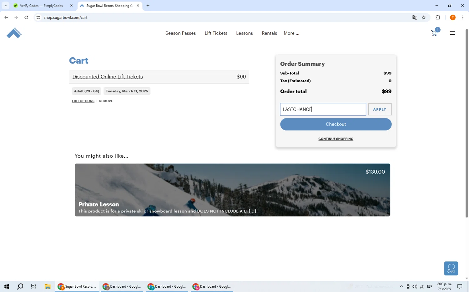The width and height of the screenshot is (469, 292).
Task: Click the browser forward arrow
Action: point(16,17)
